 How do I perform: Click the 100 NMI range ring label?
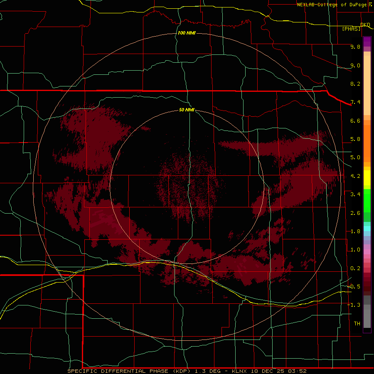[187, 33]
